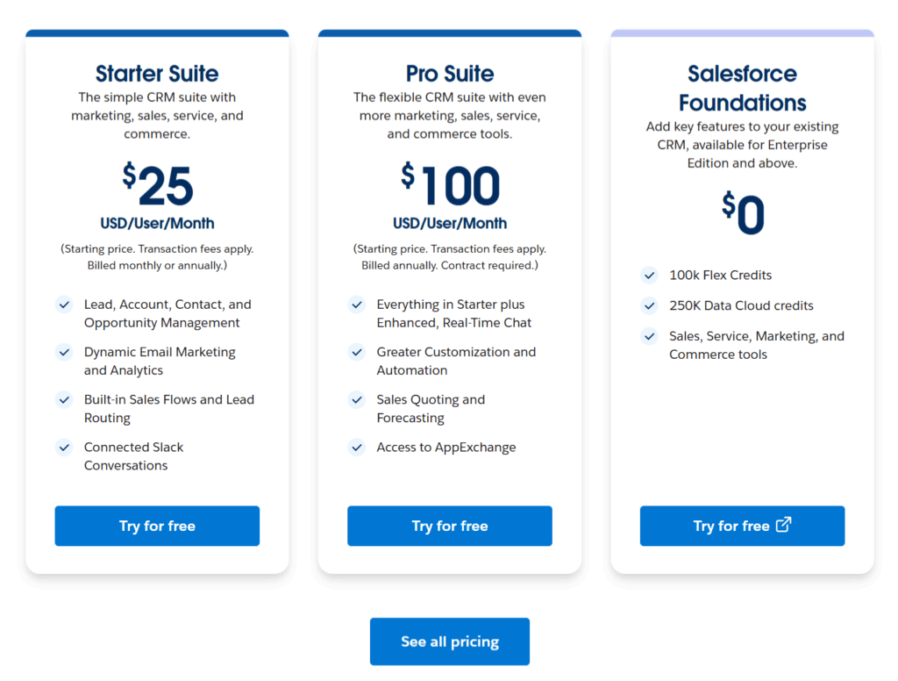Click checkmark beside Access to AppExchange
This screenshot has width=898, height=681.
point(357,447)
